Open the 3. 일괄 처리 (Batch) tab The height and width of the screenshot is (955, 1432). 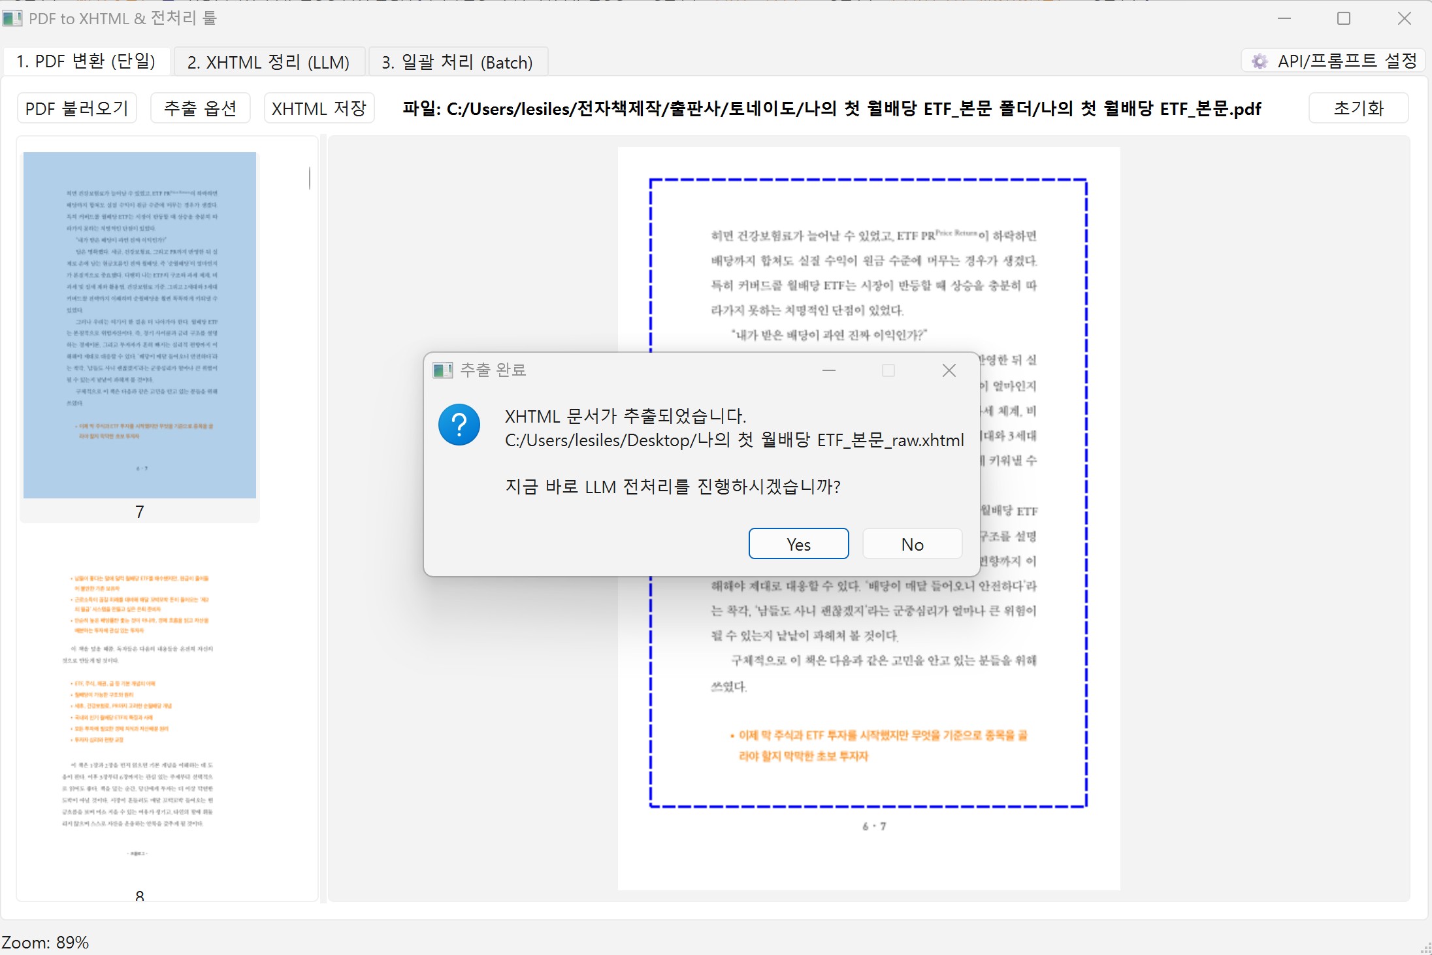tap(457, 62)
